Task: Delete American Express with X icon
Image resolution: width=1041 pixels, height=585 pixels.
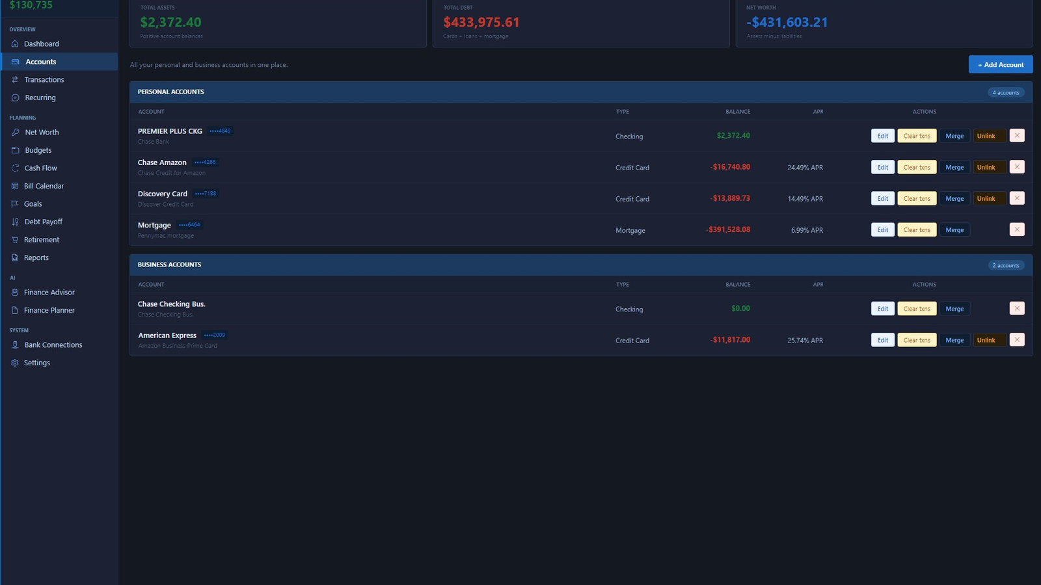Action: [1017, 339]
